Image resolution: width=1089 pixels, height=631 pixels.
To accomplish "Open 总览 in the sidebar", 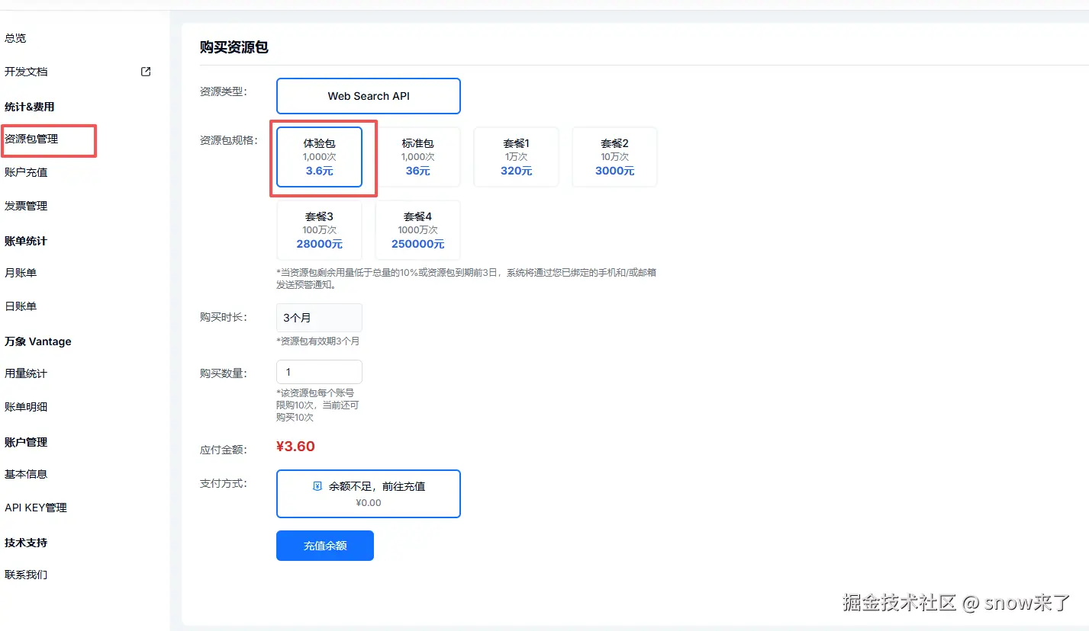I will (x=15, y=38).
